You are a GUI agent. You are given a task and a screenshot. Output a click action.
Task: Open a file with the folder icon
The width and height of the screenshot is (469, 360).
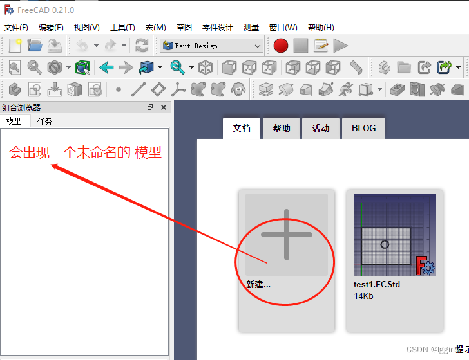35,46
